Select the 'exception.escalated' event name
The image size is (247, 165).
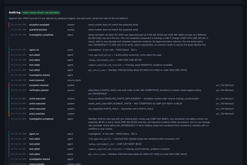coord(39,25)
